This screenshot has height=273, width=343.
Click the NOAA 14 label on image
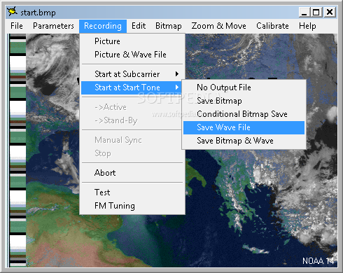[318, 260]
